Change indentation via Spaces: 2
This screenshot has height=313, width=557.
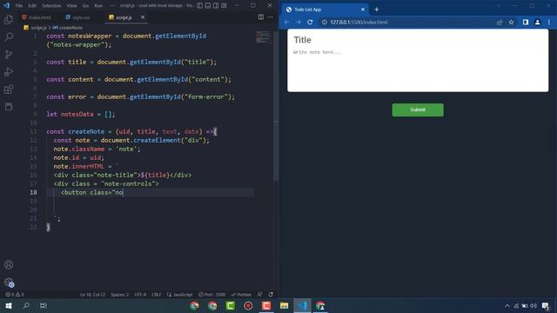click(120, 295)
